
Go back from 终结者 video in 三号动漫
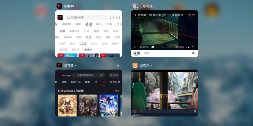(x=135, y=15)
